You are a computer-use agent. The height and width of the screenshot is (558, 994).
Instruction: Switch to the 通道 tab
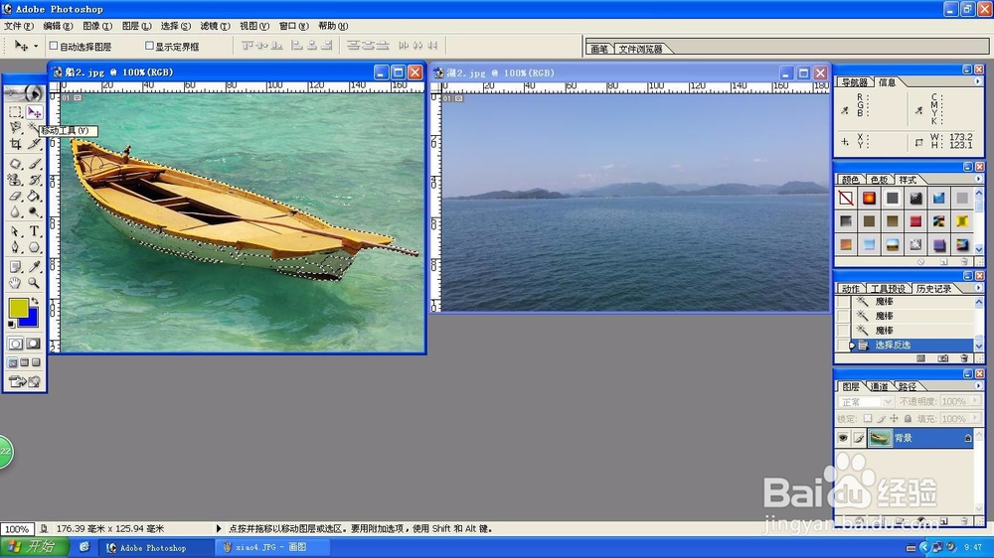click(x=880, y=386)
